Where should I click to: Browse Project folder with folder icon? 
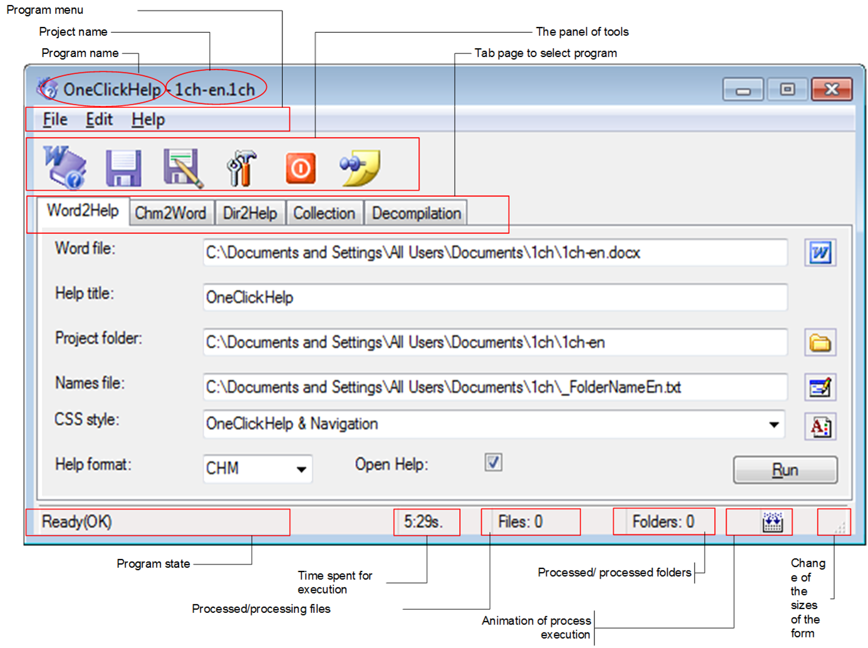[x=820, y=342]
